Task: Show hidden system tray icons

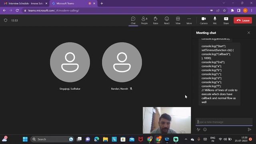Action: (186, 139)
